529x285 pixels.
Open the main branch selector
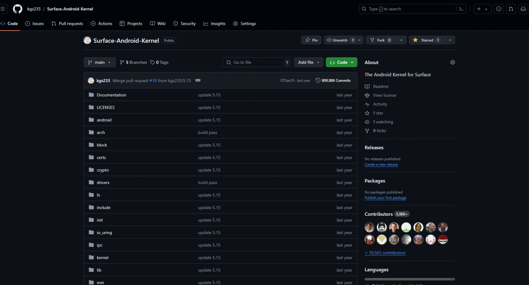click(100, 62)
